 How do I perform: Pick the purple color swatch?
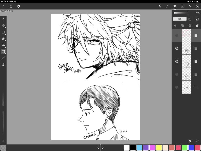pos(146,148)
